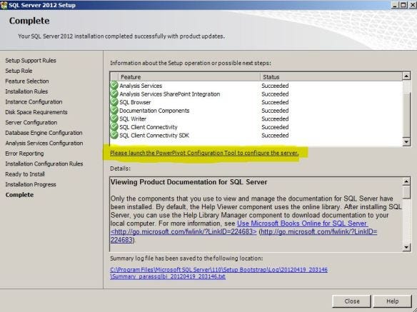This screenshot has height=312, width=417.
Task: Select the Disk Space Requirements step
Action: click(36, 112)
